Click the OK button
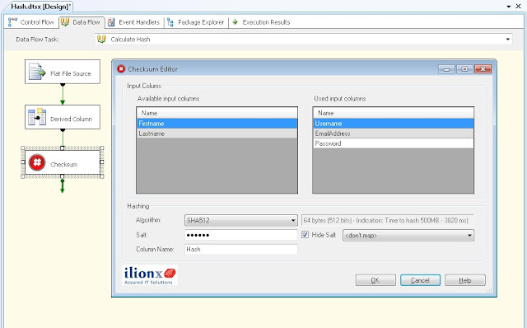The image size is (527, 328). click(375, 280)
